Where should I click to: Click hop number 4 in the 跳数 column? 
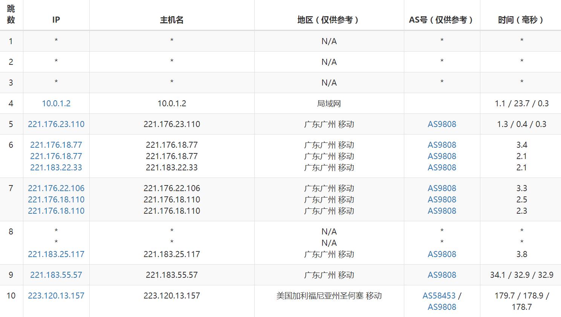11,103
